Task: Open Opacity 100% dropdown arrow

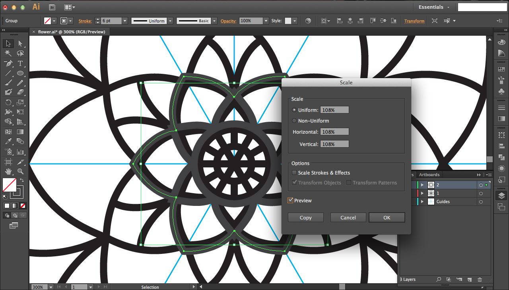Action: [266, 21]
